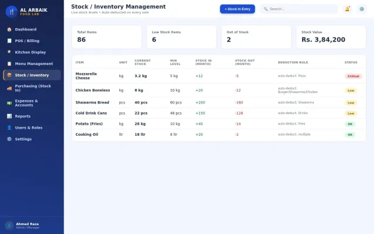The height and width of the screenshot is (234, 374).
Task: Click OK status badge for Cooking Oil
Action: point(350,135)
